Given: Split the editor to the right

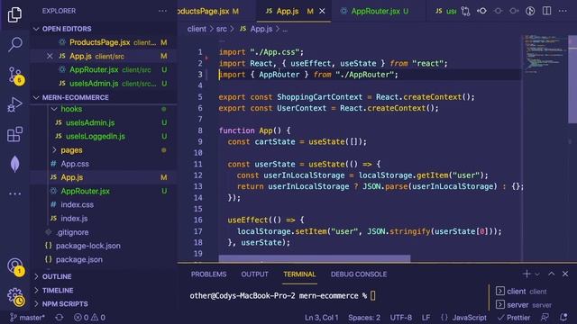Looking at the screenshot, I should click(x=547, y=11).
